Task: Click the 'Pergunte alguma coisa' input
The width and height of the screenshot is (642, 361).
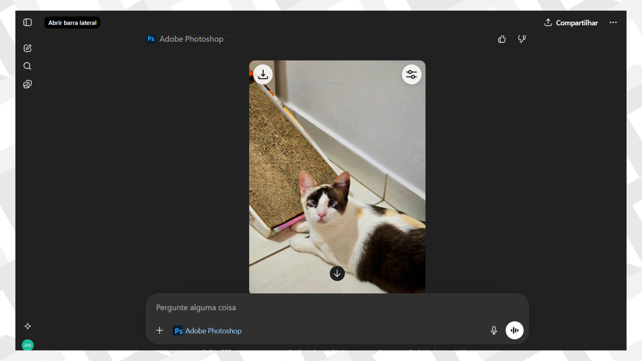Action: [313, 308]
